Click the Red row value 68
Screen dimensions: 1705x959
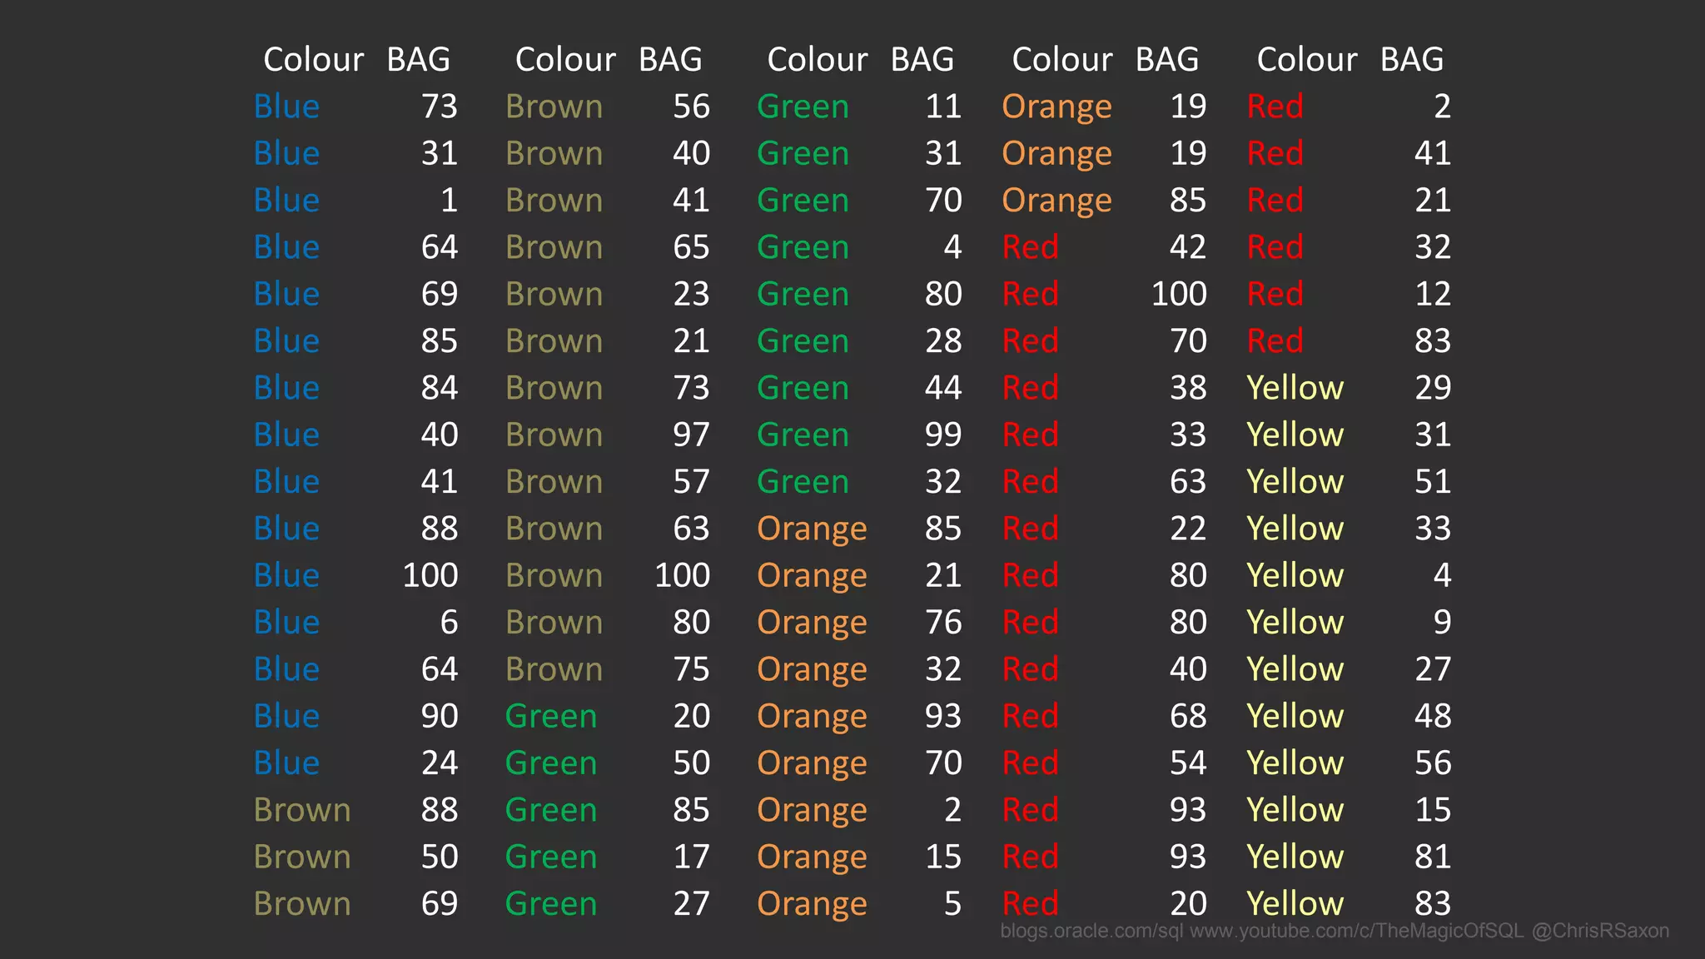(1188, 716)
